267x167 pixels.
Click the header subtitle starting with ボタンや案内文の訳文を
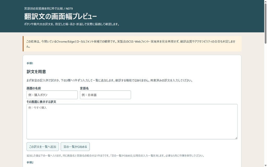pos(72,24)
